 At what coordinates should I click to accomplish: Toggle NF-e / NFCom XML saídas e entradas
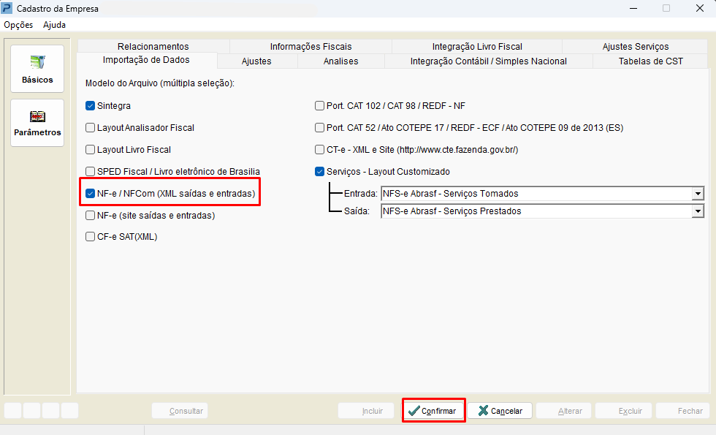pyautogui.click(x=90, y=193)
